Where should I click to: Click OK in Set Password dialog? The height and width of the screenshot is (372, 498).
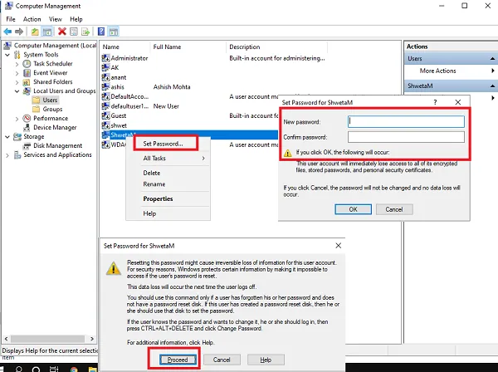click(353, 209)
